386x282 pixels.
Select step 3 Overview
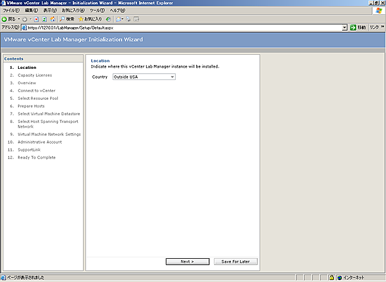[26, 83]
